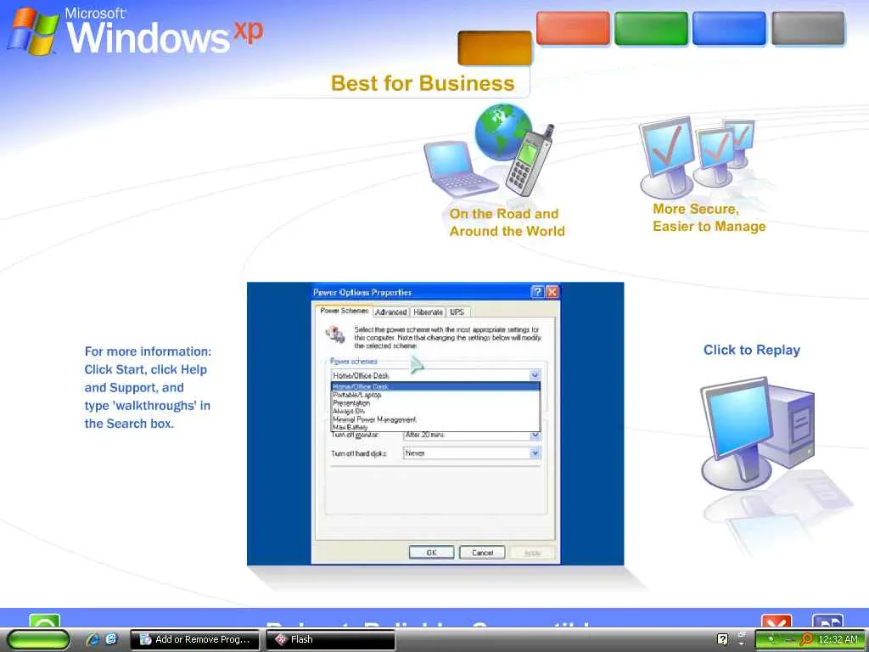The image size is (869, 652).
Task: Click the Windows XP logo
Action: tap(135, 31)
